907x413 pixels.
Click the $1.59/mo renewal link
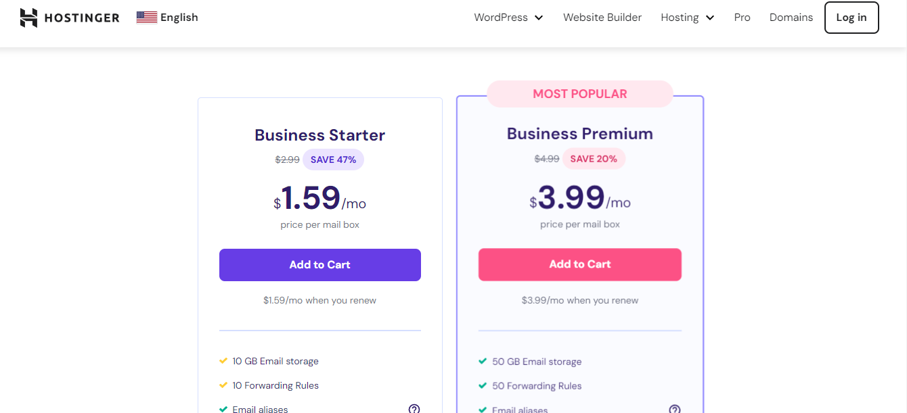(x=319, y=300)
